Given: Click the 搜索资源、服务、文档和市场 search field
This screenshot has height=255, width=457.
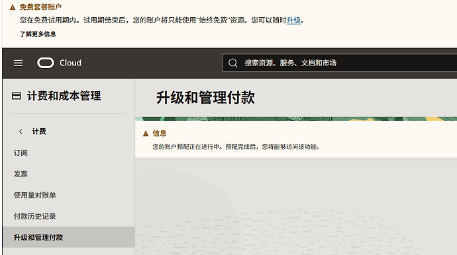Looking at the screenshot, I should [x=339, y=63].
